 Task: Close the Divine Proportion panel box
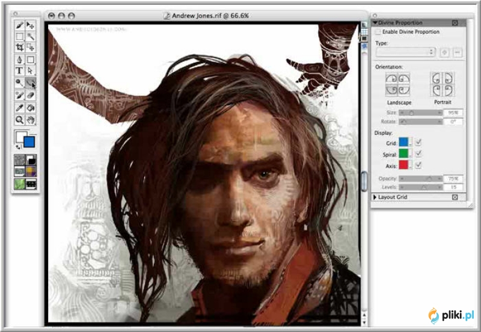pos(455,23)
